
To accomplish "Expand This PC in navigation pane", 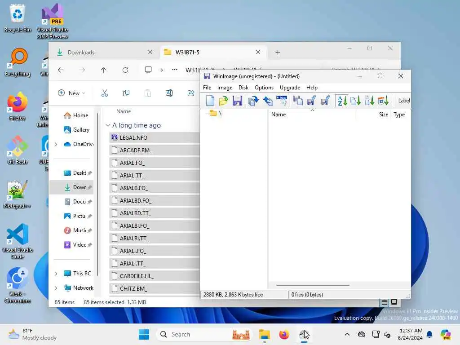I will point(56,274).
